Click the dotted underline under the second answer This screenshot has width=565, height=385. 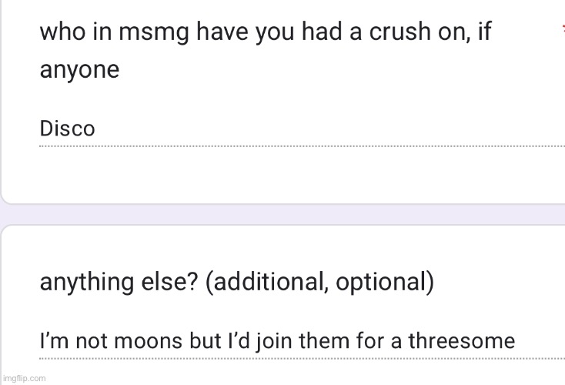tap(300, 358)
